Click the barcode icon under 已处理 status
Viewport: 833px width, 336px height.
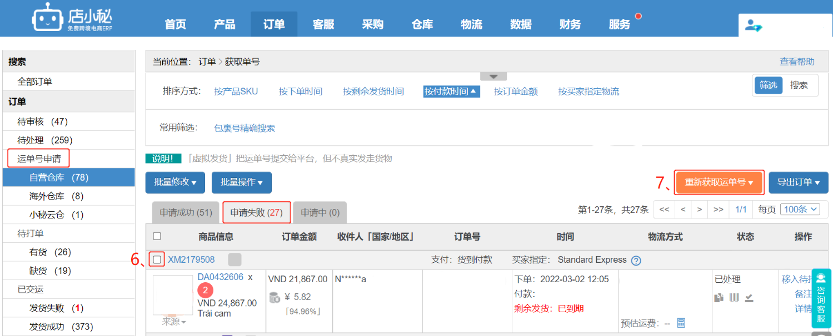tap(734, 298)
